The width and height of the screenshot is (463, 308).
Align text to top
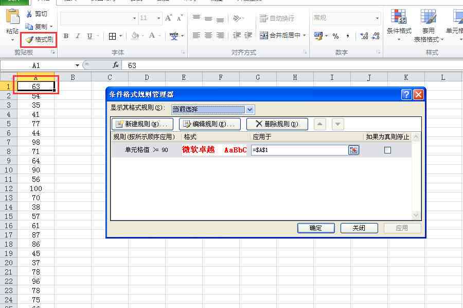(197, 18)
